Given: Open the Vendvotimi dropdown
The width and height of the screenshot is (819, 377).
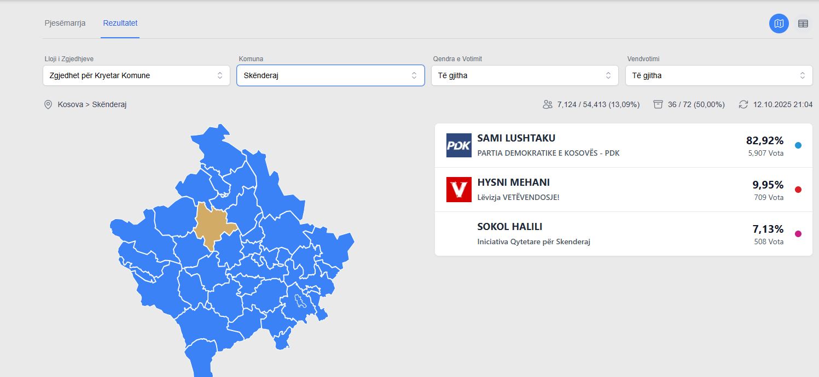Looking at the screenshot, I should click(x=718, y=75).
